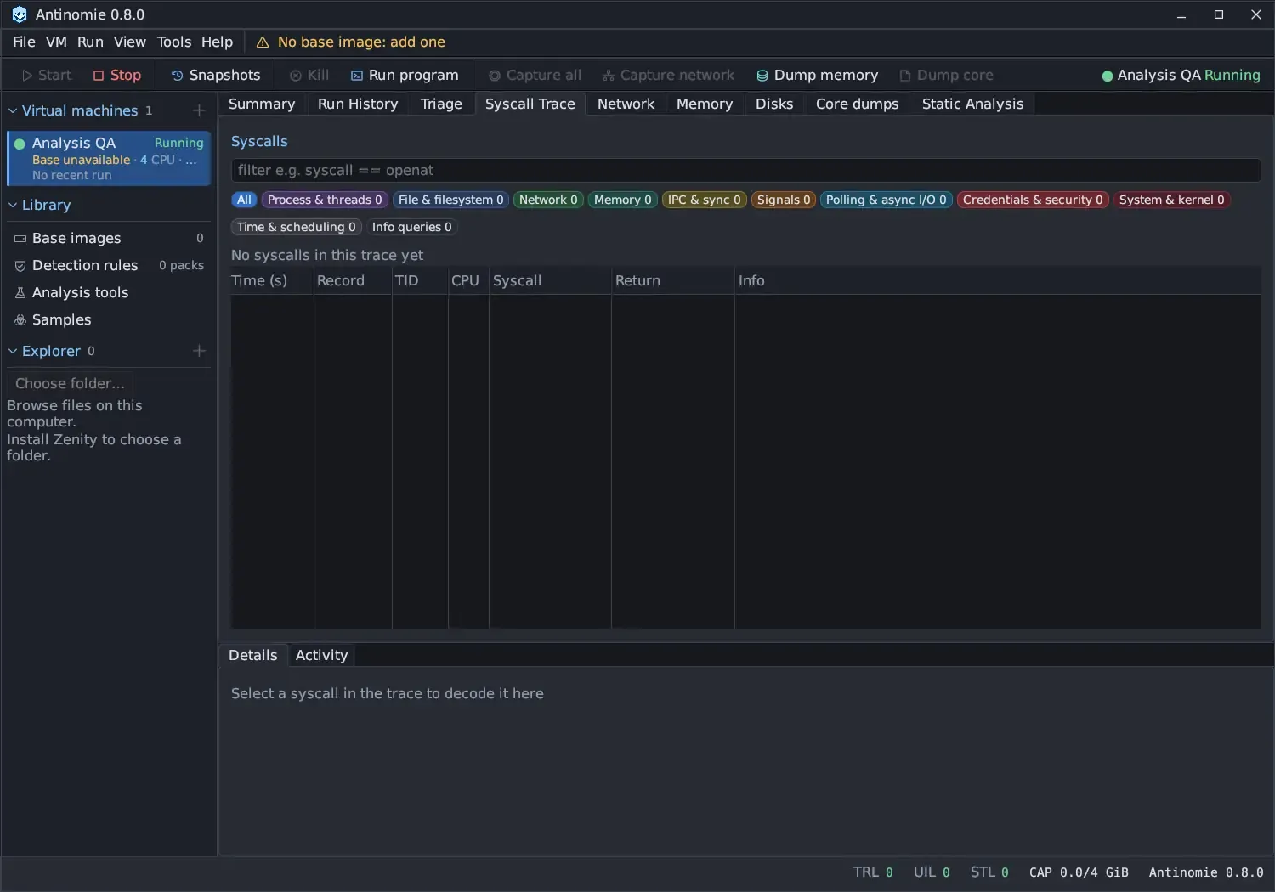Add a virtual machine with plus icon

(199, 110)
